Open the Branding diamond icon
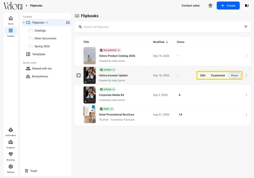Viewport: 254px width, 178px height. (x=11, y=154)
